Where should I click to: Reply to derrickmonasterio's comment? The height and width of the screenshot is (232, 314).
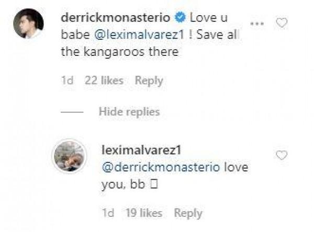tap(149, 80)
